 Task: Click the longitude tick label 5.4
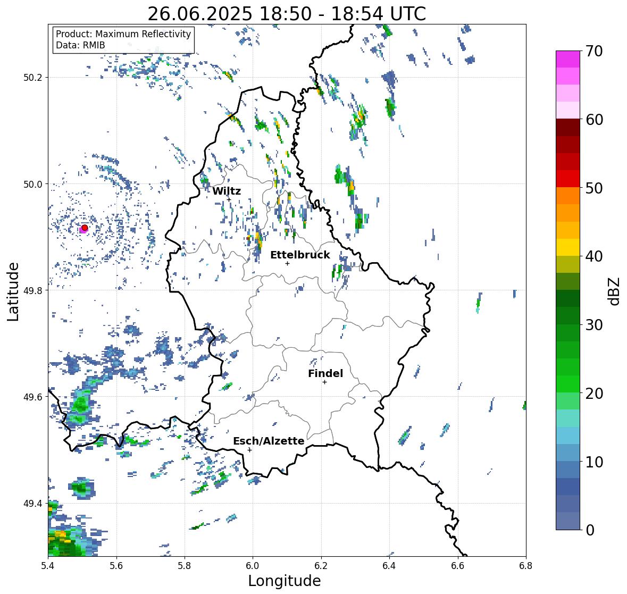(x=48, y=565)
